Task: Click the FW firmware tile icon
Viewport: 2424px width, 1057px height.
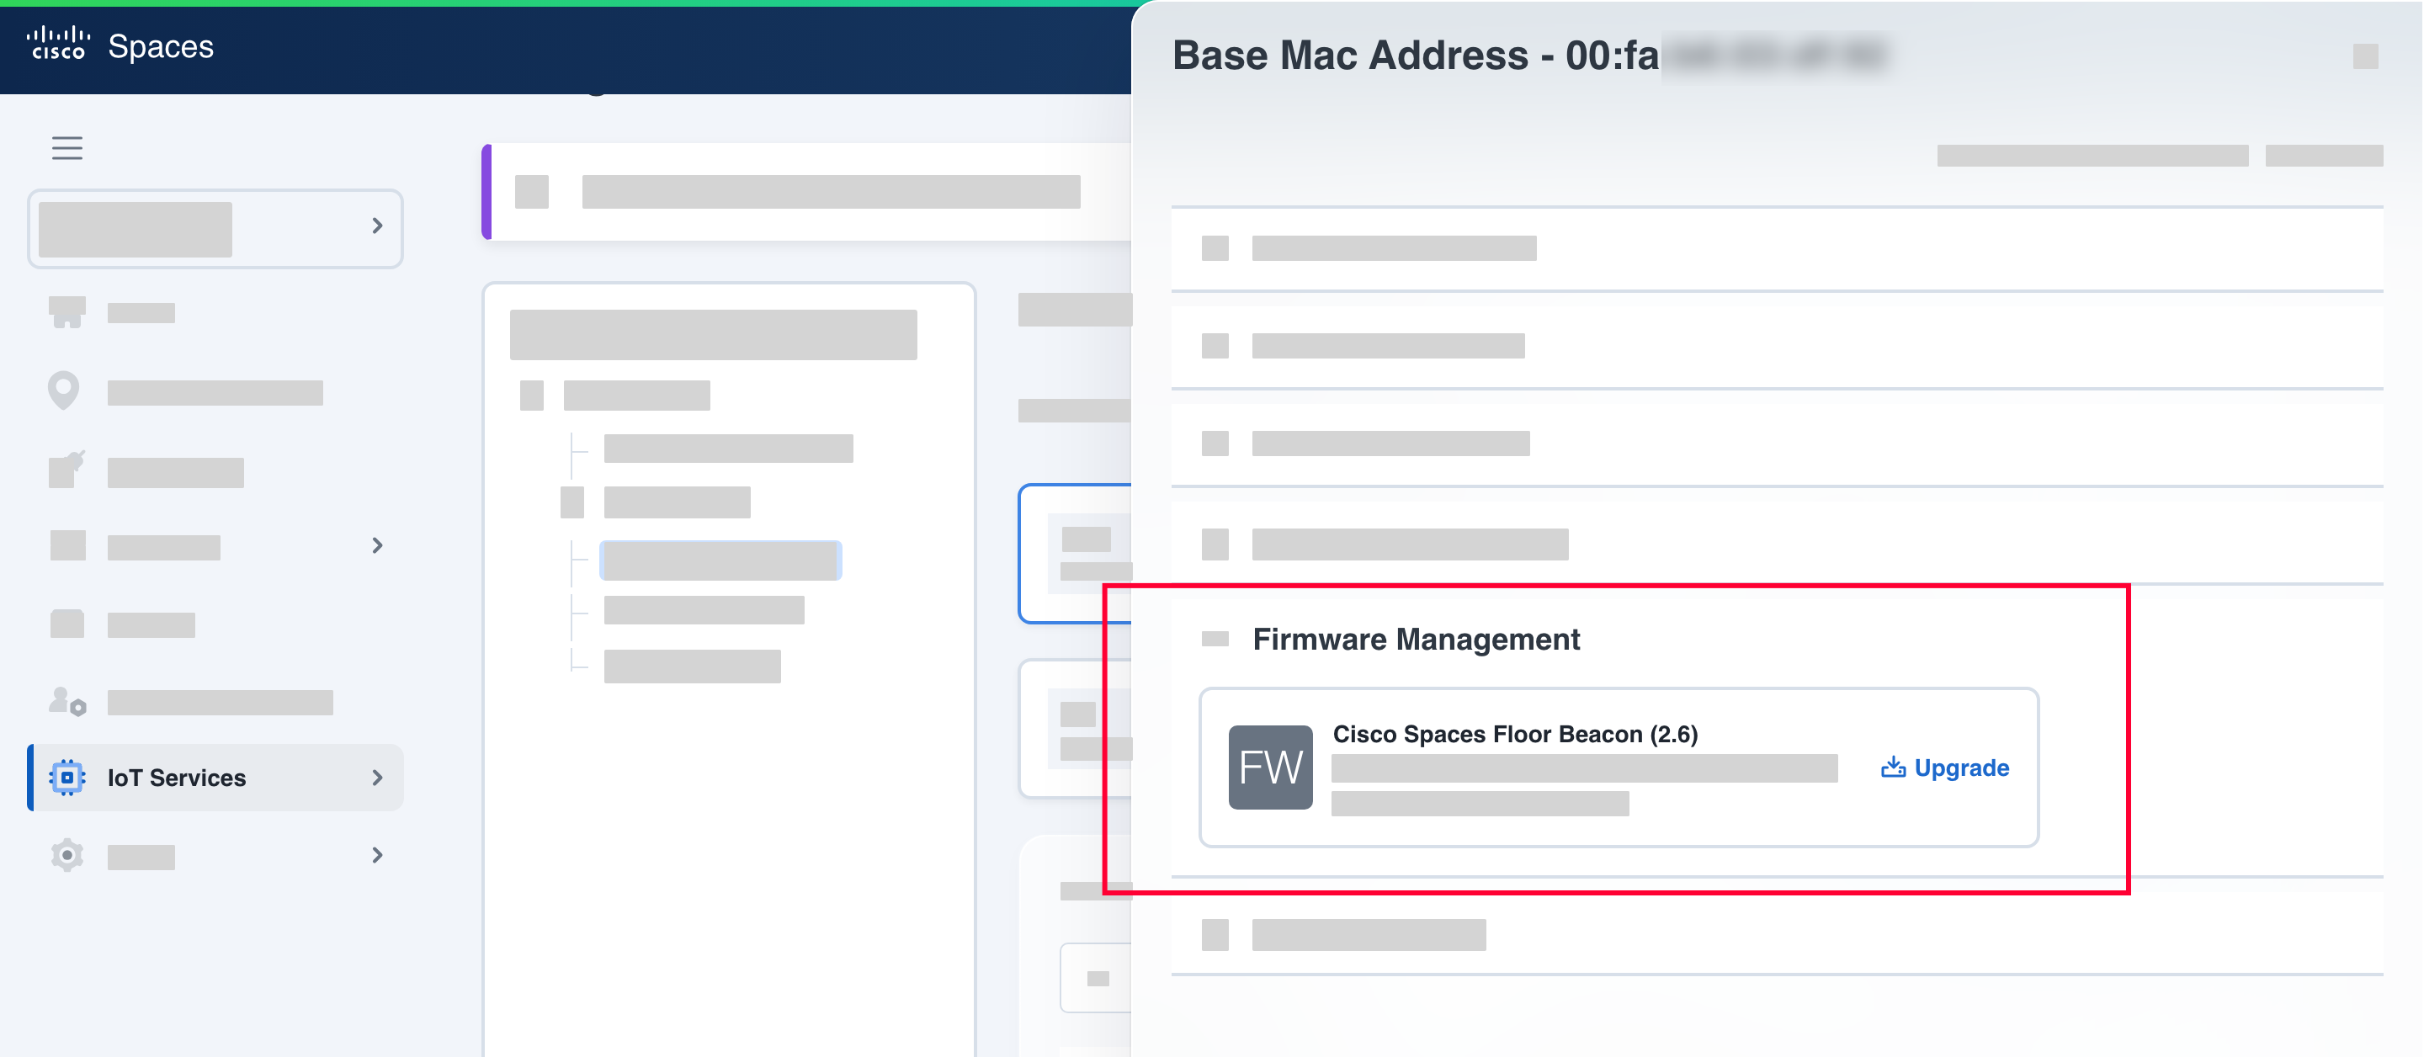Action: (1270, 768)
